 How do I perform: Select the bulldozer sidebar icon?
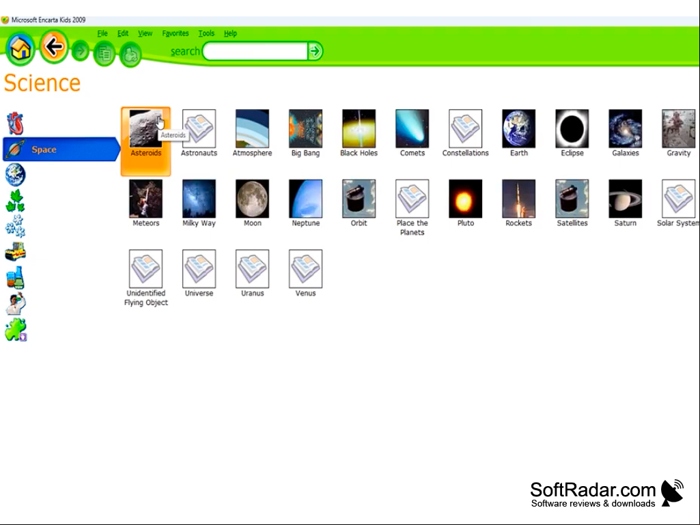(15, 251)
